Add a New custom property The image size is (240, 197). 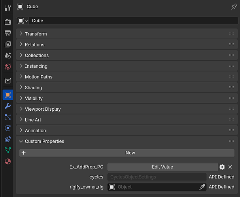click(x=127, y=153)
